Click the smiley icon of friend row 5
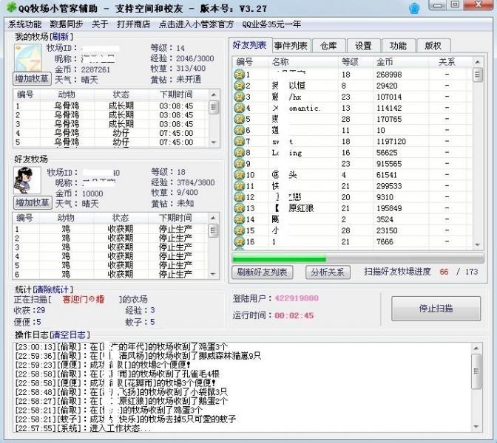The width and height of the screenshot is (497, 443). tap(239, 119)
